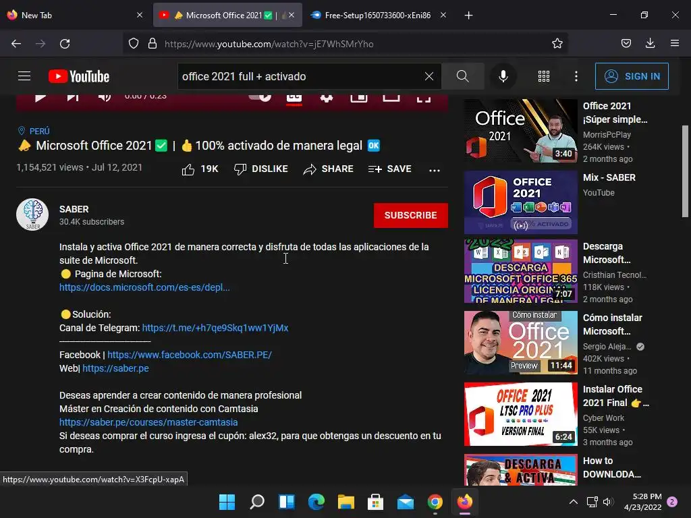Bookmark this page with star
Image resolution: width=691 pixels, height=518 pixels.
point(557,44)
